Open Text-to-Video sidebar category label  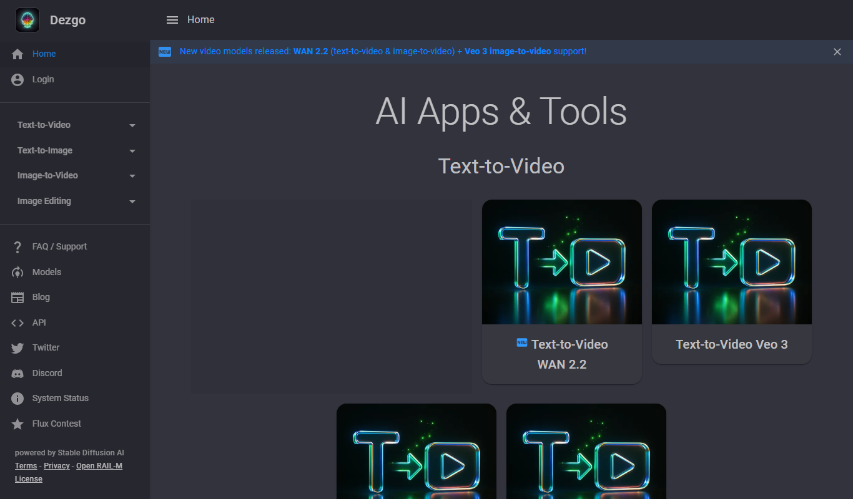44,125
